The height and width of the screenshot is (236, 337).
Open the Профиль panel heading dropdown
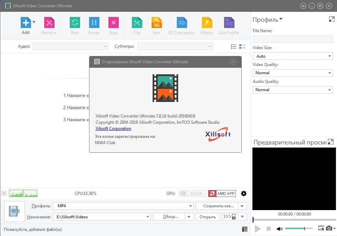tap(281, 19)
